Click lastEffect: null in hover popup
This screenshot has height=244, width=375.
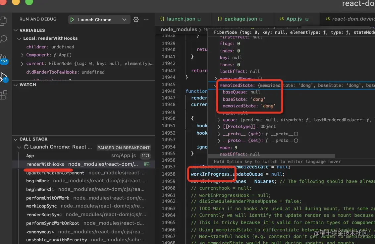tap(240, 71)
